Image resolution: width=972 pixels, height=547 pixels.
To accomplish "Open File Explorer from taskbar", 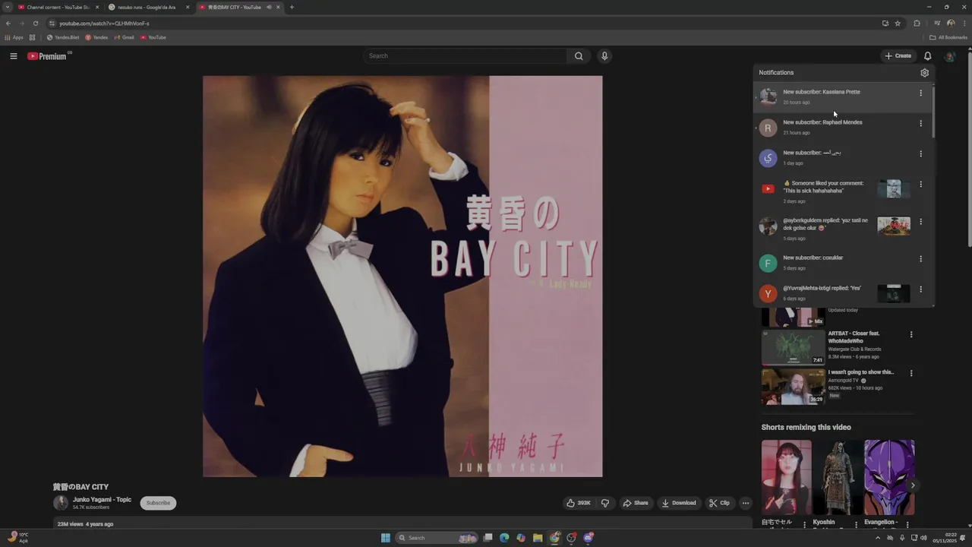I will click(538, 538).
